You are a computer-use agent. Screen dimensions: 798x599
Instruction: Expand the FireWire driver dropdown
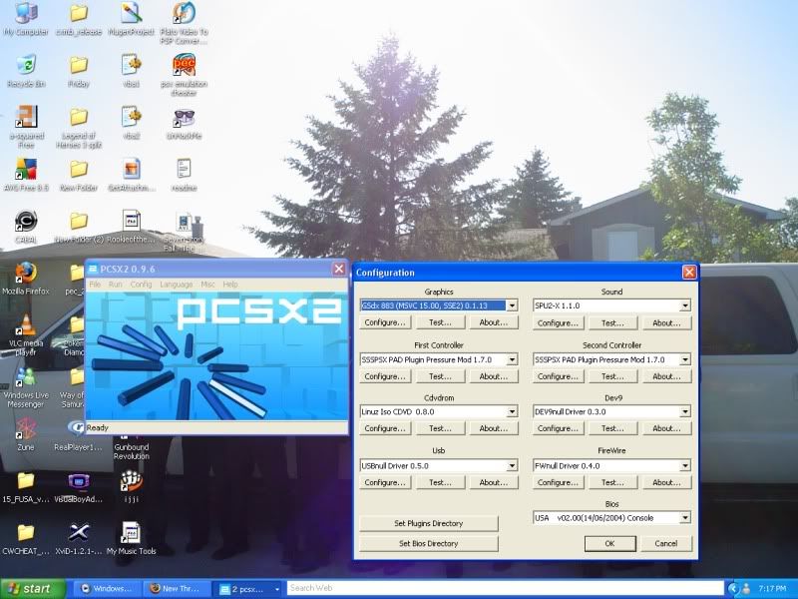tap(685, 465)
